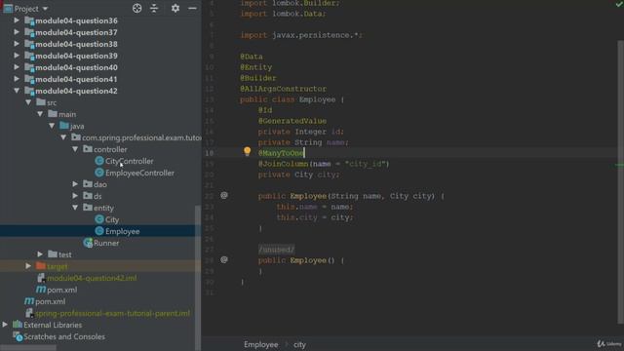Click CityController class icon
The height and width of the screenshot is (351, 624).
(x=99, y=161)
